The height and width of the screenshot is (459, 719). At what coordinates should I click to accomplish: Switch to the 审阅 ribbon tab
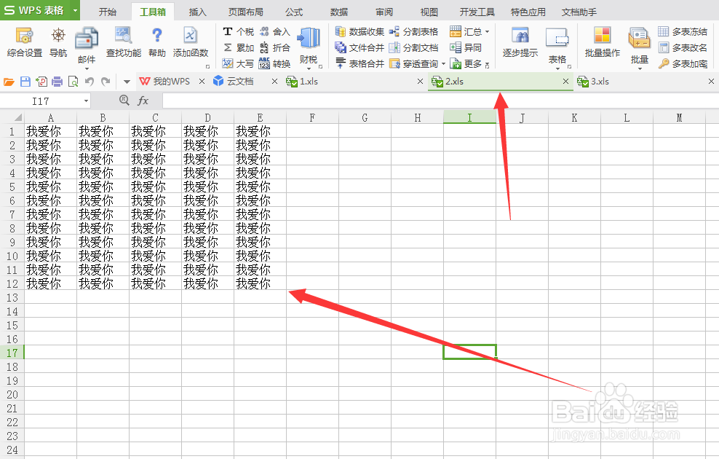coord(384,12)
